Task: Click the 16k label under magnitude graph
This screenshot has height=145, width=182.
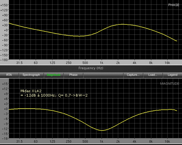Action: click(x=167, y=141)
